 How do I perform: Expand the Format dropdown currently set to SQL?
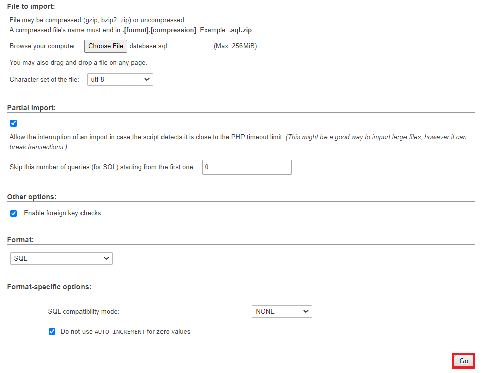(61, 258)
